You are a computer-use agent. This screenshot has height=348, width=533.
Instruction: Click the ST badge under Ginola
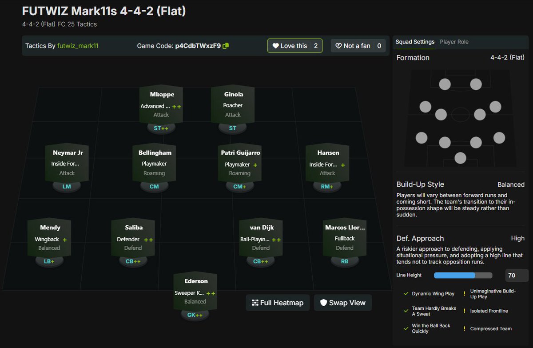(x=233, y=128)
